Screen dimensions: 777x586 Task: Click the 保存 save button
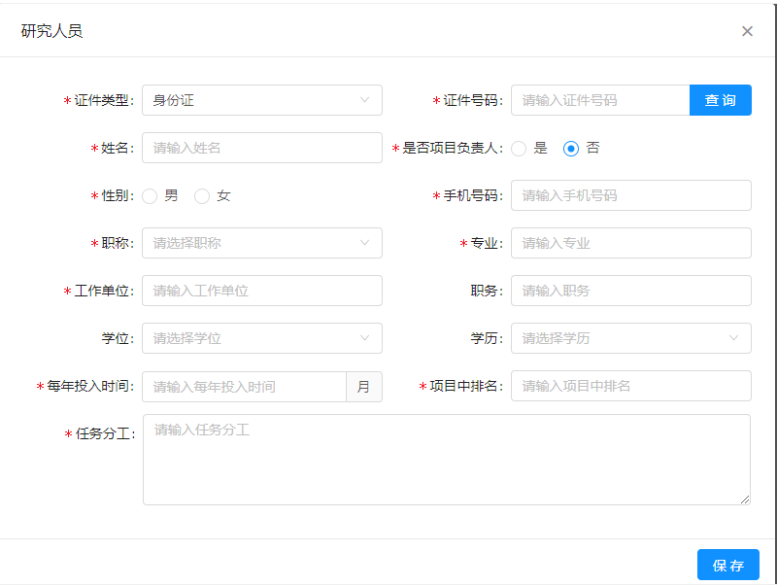[727, 565]
